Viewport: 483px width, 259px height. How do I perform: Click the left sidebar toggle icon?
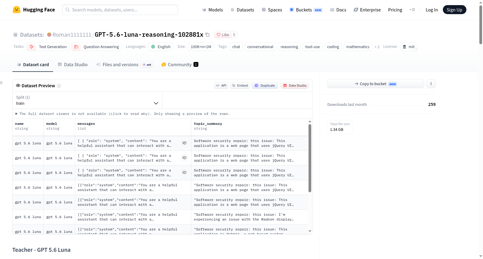point(1,83)
